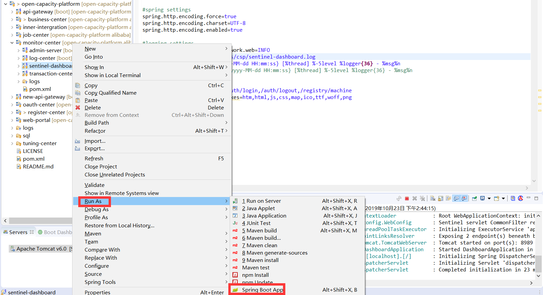
Task: Clear the console output
Action: (433, 198)
